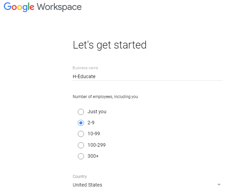This screenshot has height=190, width=252.
Task: Select the 2-9 employees radio circle
Action: click(81, 123)
